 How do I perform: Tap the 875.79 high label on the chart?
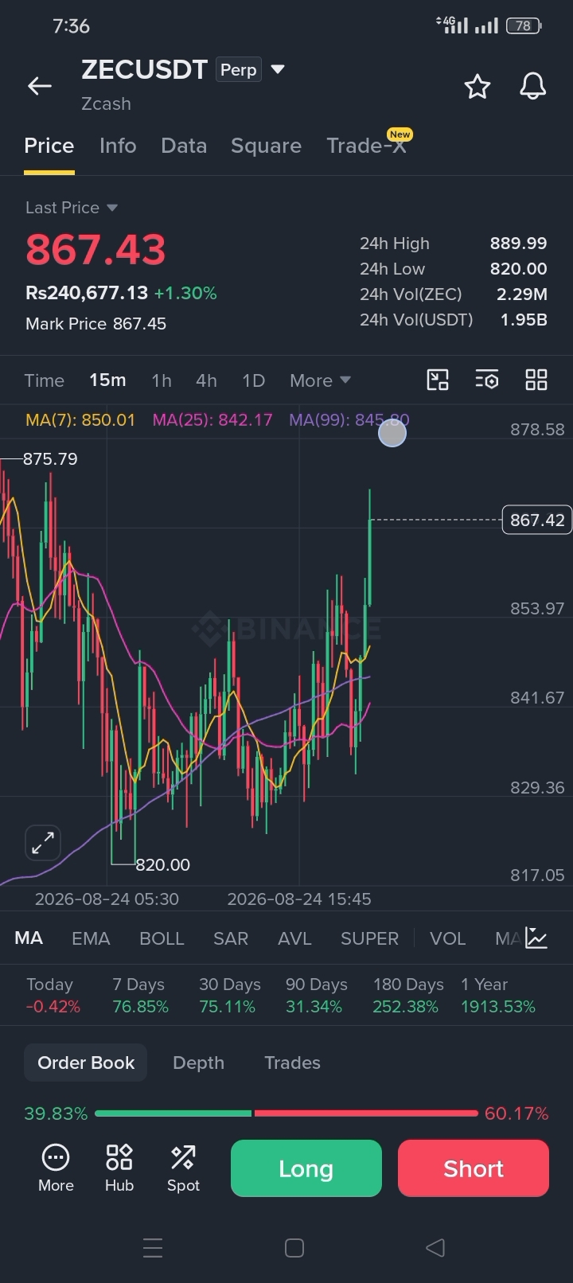(50, 459)
